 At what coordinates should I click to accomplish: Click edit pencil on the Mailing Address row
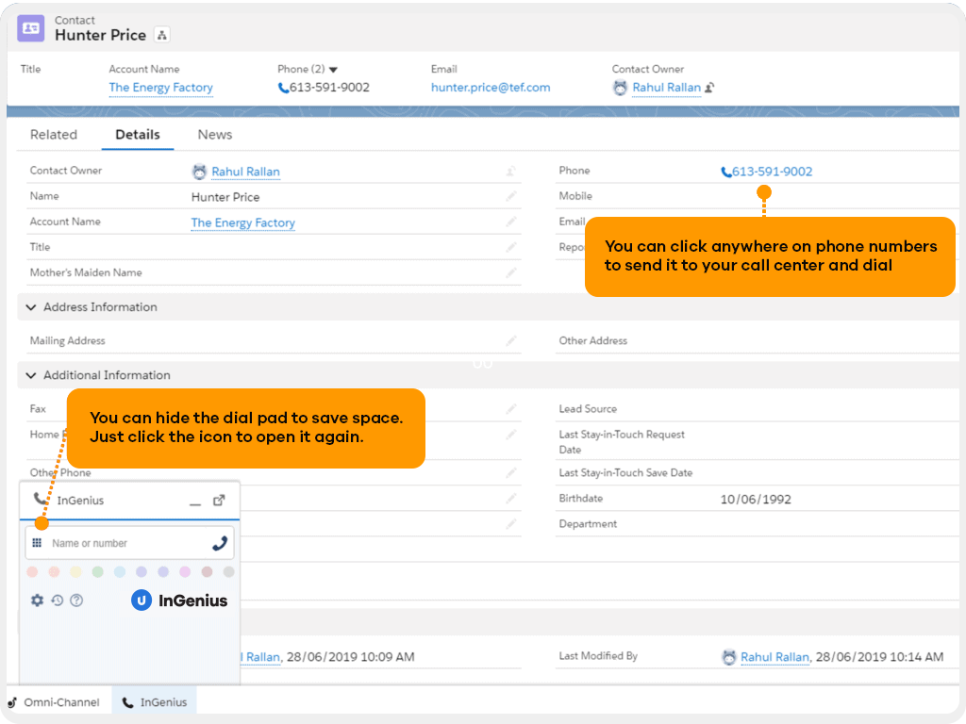click(510, 340)
